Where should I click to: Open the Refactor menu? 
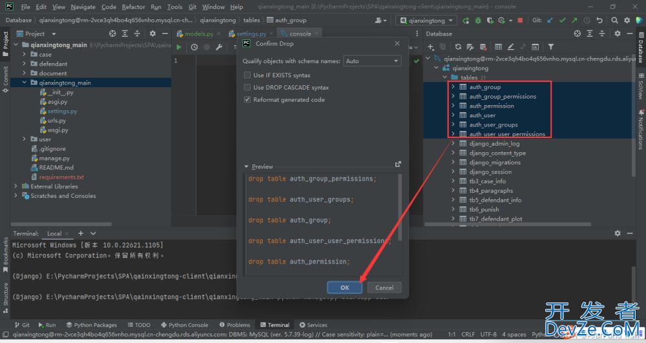click(x=134, y=6)
